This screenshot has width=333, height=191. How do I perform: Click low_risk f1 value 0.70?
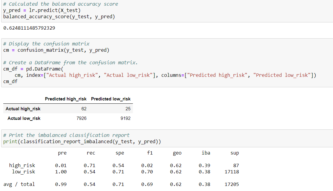click(x=147, y=172)
